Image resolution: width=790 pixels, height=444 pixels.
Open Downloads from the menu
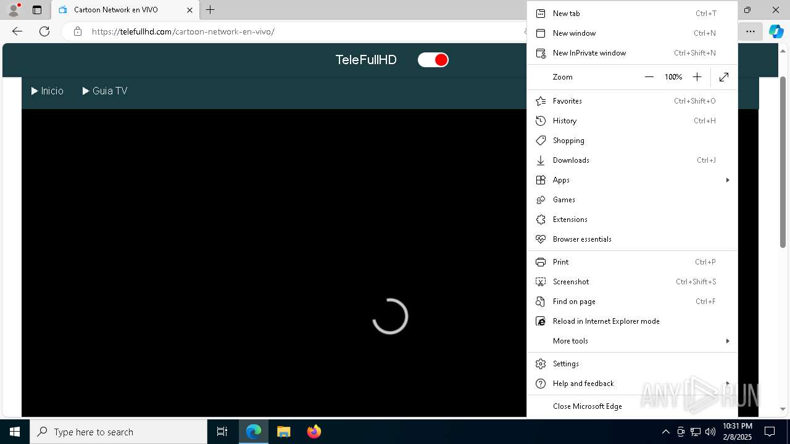tap(632, 160)
